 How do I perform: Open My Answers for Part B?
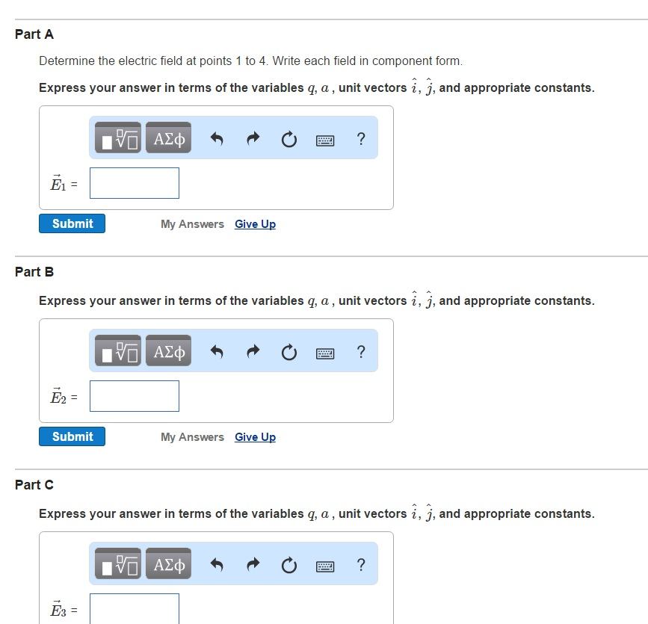click(x=192, y=436)
